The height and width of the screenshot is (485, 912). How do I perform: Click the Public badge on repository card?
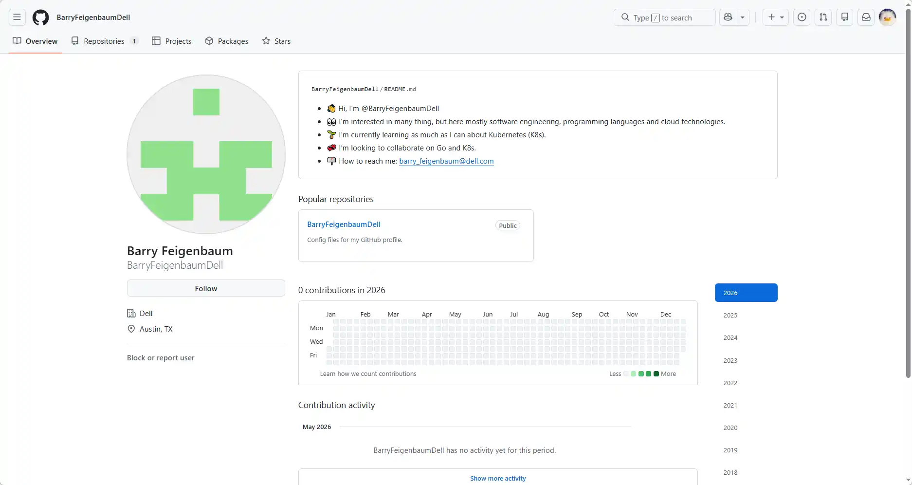pyautogui.click(x=508, y=225)
